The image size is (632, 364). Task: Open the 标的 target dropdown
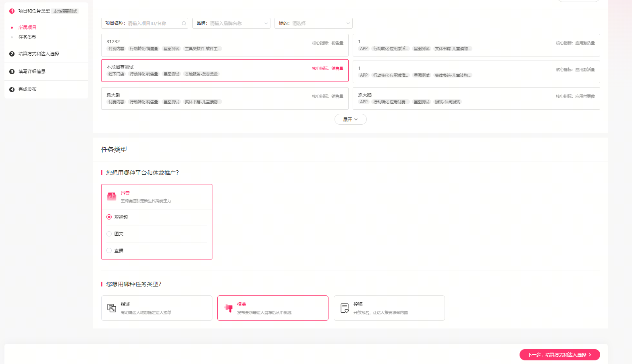click(x=314, y=23)
